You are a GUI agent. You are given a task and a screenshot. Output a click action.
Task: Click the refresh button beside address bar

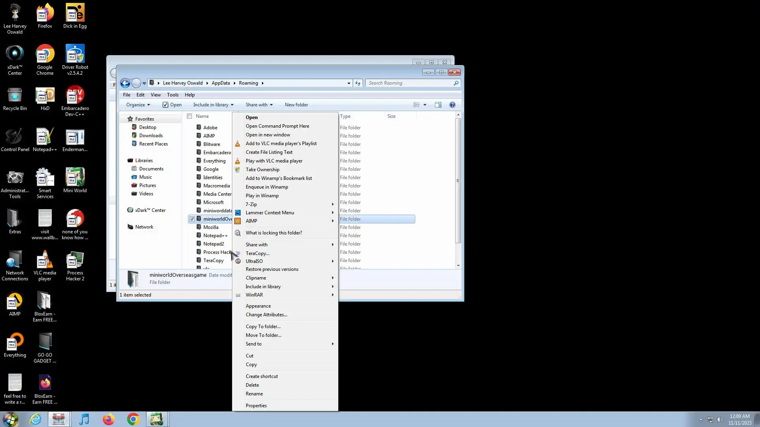pyautogui.click(x=358, y=83)
